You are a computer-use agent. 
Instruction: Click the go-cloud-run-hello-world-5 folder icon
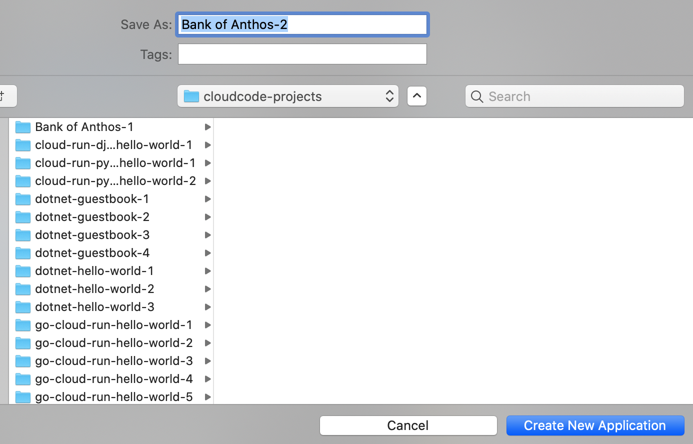[23, 396]
